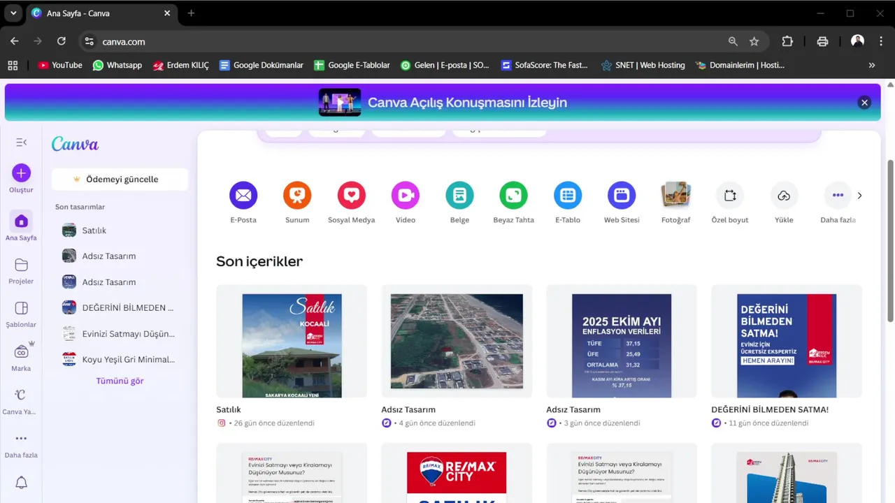Create an E-Tablo sheet
The width and height of the screenshot is (895, 503).
click(568, 196)
